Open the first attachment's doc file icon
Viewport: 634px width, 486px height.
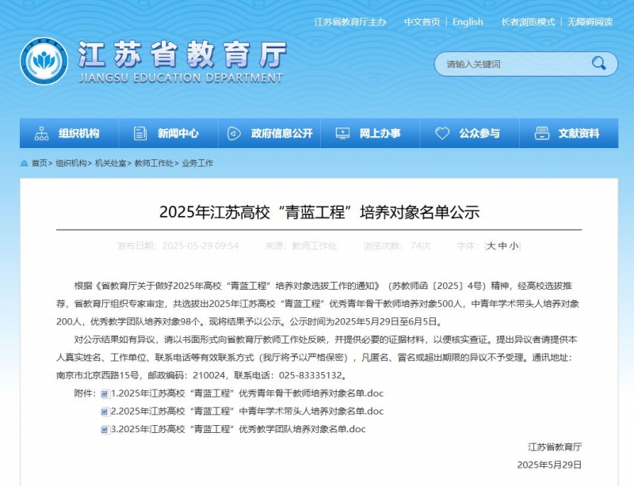[105, 394]
